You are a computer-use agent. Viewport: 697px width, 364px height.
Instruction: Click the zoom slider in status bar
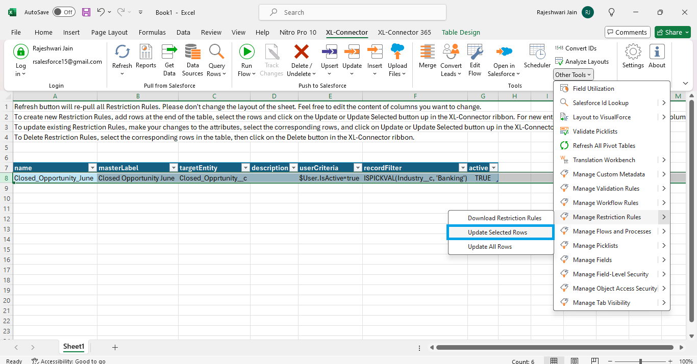click(640, 361)
